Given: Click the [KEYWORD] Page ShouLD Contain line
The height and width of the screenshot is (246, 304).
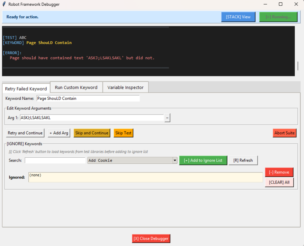Looking at the screenshot, I should coord(37,42).
